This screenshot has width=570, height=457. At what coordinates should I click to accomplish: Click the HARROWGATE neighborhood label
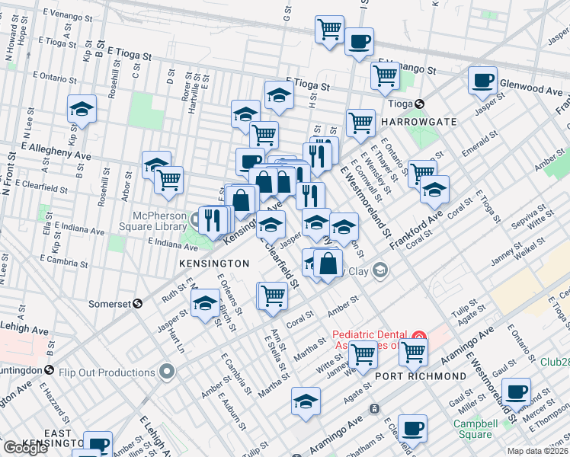click(x=419, y=122)
